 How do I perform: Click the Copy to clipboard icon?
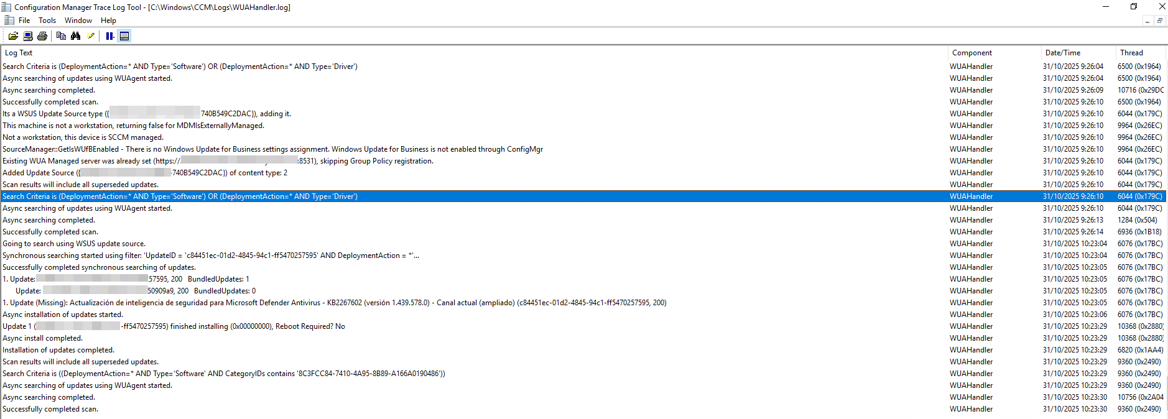pos(61,36)
